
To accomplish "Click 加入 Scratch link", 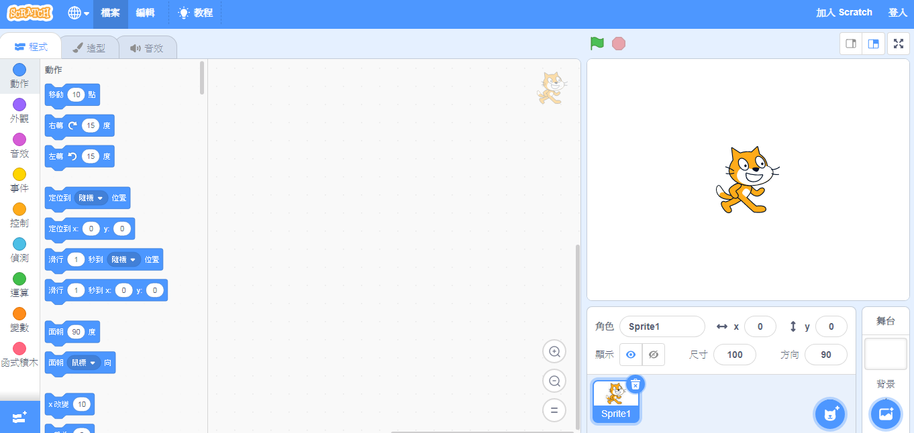I will [x=844, y=13].
